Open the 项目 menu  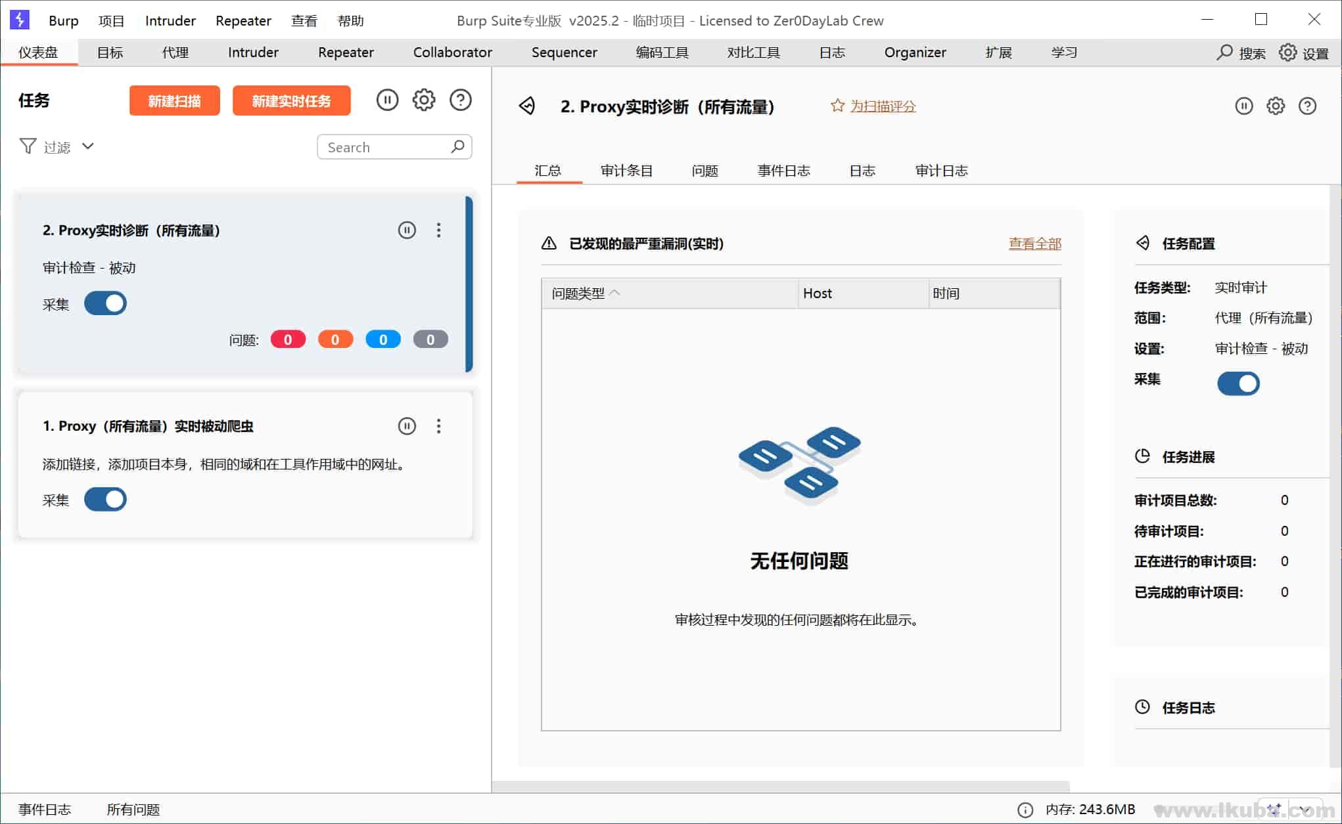pyautogui.click(x=112, y=20)
